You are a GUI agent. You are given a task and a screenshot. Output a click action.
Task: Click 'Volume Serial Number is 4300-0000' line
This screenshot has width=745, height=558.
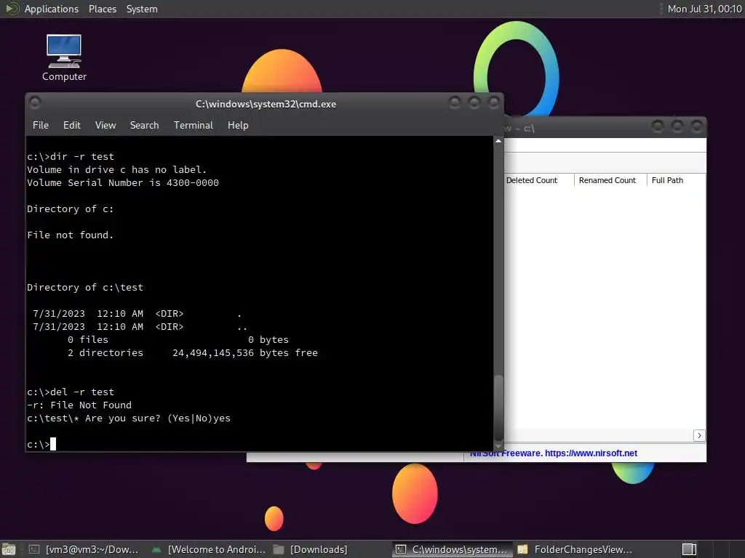pos(122,182)
